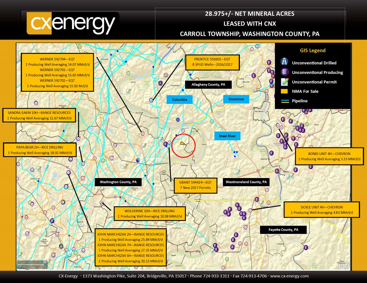Screen dimensions: 367x283
Task: Click 'SICKLE UNIT 4H—CHEVRON' callout heading
Action: coord(322,207)
